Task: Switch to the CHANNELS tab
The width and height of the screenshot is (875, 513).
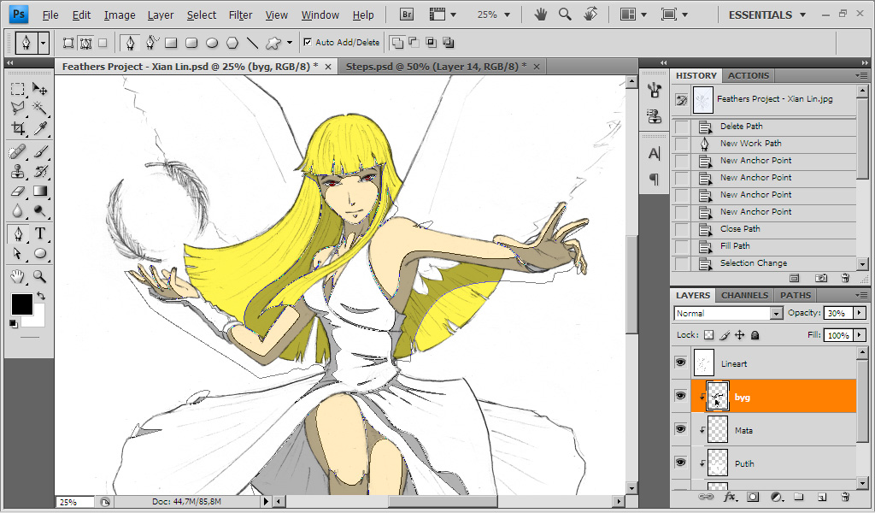Action: [x=744, y=295]
